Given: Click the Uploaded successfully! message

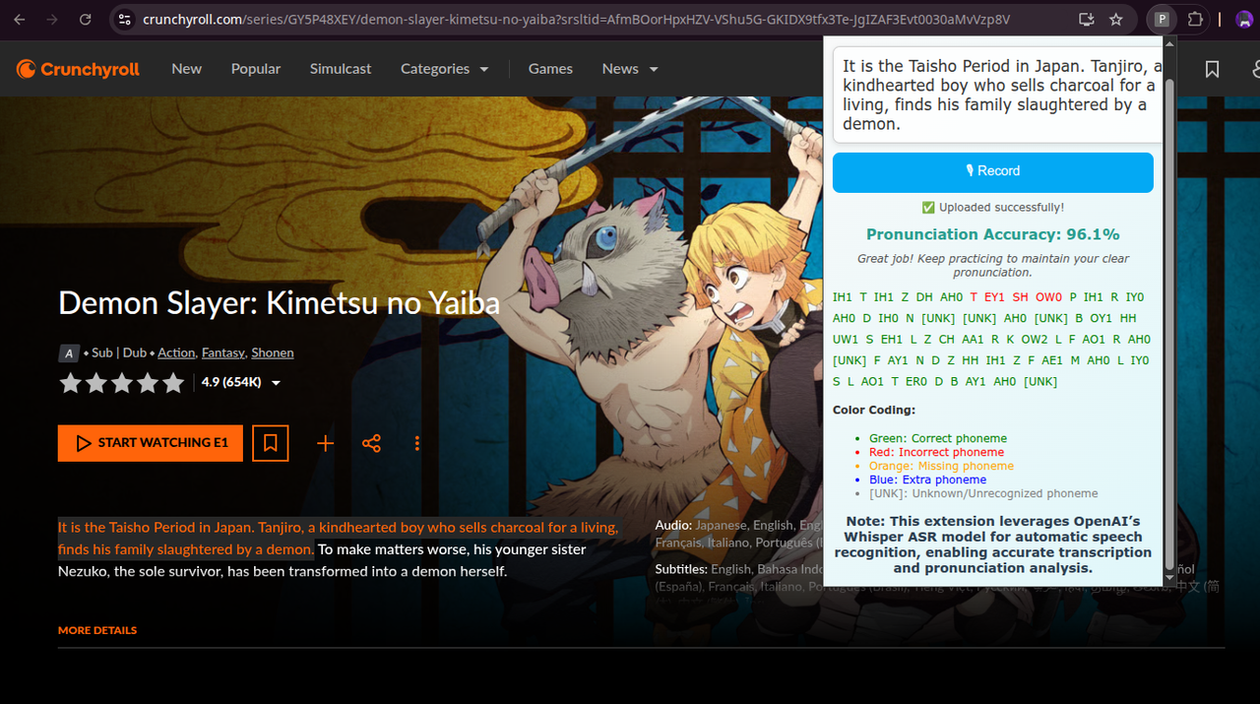Looking at the screenshot, I should [992, 208].
